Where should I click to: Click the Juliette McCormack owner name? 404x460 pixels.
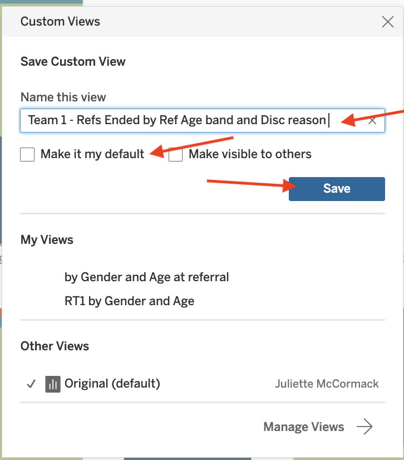327,384
